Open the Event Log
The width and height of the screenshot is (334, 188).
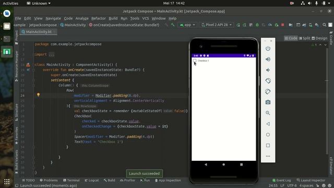[282, 180]
